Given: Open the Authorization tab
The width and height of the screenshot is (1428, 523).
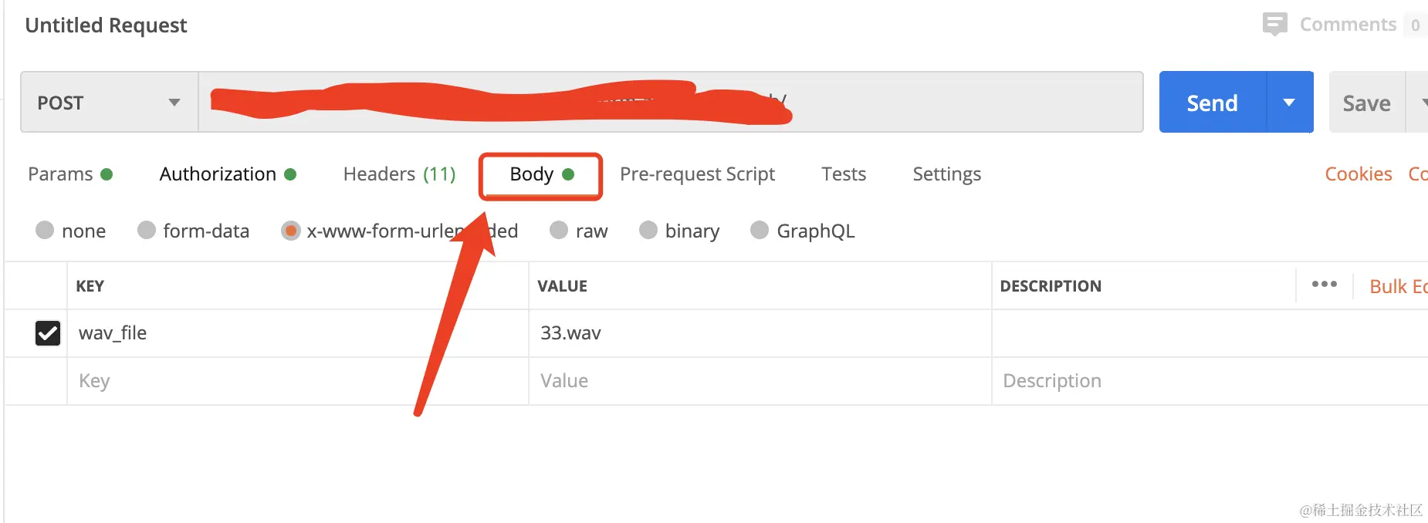Looking at the screenshot, I should (218, 174).
